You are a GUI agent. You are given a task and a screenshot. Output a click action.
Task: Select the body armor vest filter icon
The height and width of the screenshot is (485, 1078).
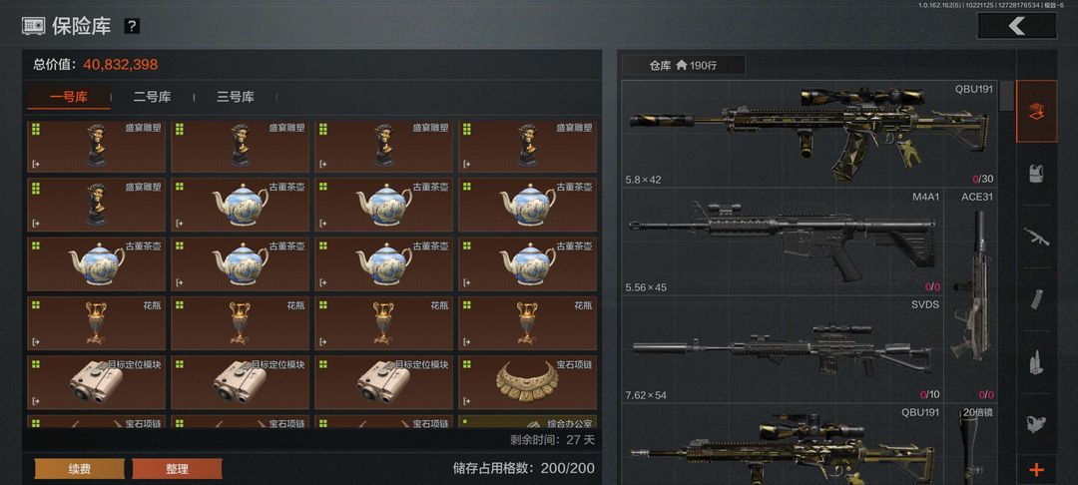click(x=1036, y=174)
